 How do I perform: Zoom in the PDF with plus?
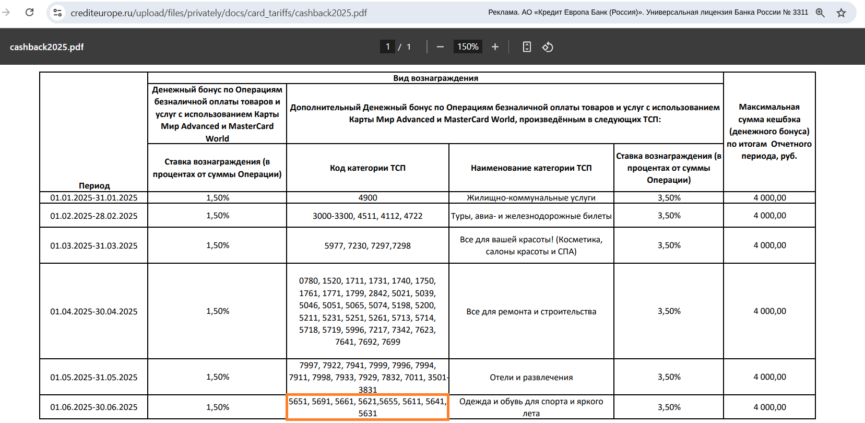(x=495, y=46)
